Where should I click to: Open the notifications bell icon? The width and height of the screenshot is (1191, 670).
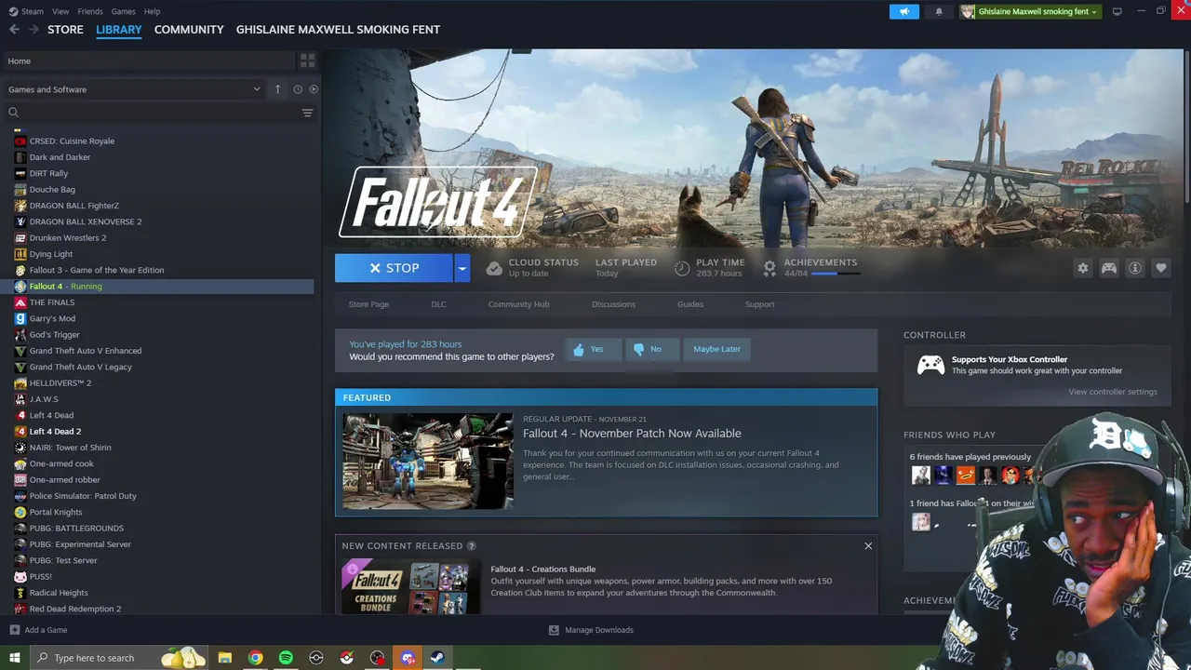coord(939,11)
